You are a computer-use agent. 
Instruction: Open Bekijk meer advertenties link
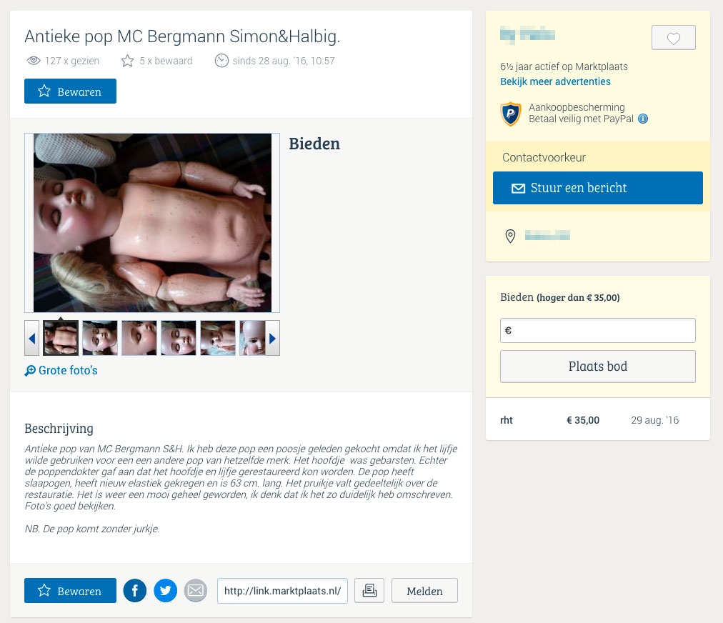[555, 81]
